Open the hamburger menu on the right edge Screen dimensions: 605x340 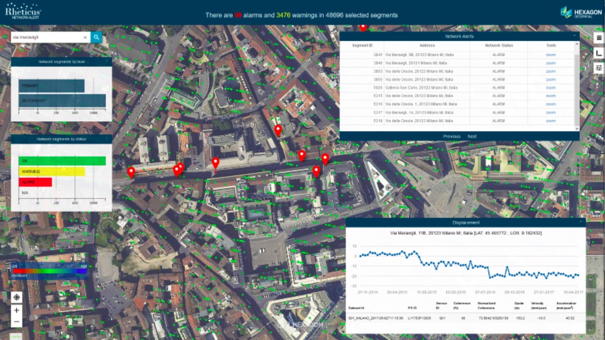(599, 38)
